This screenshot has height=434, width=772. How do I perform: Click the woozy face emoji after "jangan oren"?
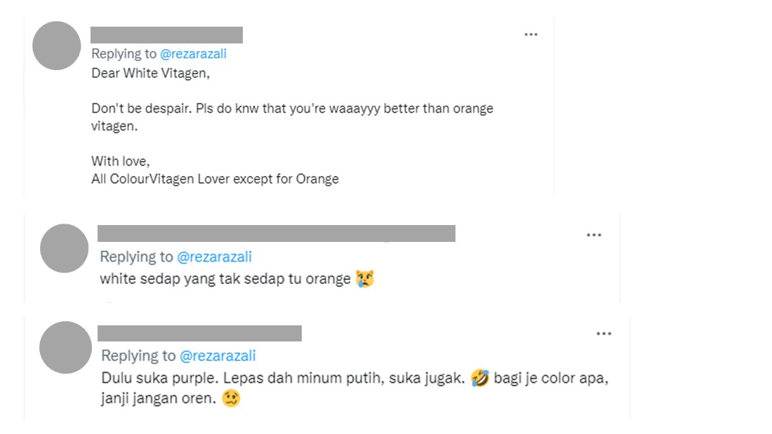tap(232, 399)
